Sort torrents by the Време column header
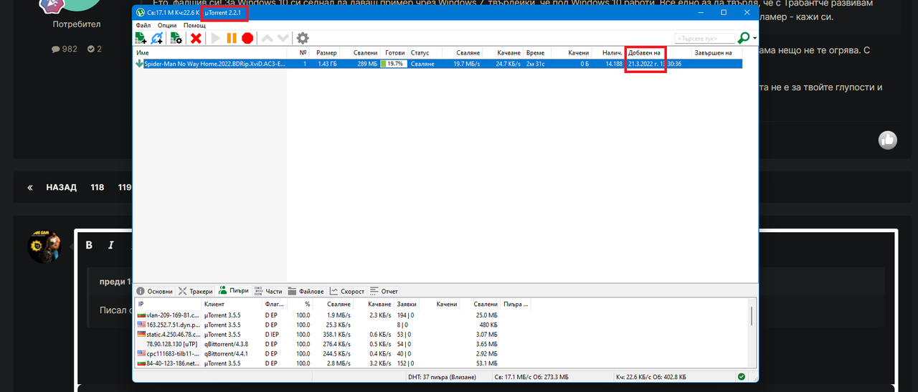Screen dimensions: 918x392 point(539,53)
